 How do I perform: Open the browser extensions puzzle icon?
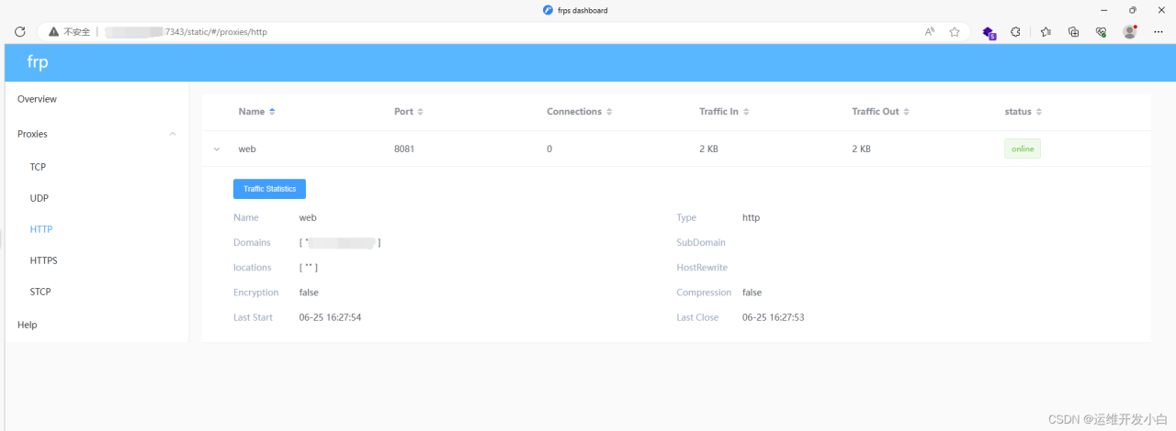(1015, 31)
